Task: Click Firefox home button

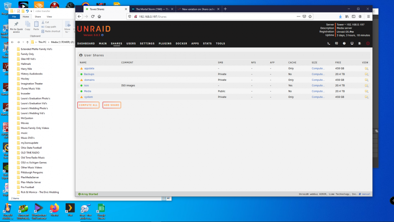Action: pyautogui.click(x=99, y=17)
